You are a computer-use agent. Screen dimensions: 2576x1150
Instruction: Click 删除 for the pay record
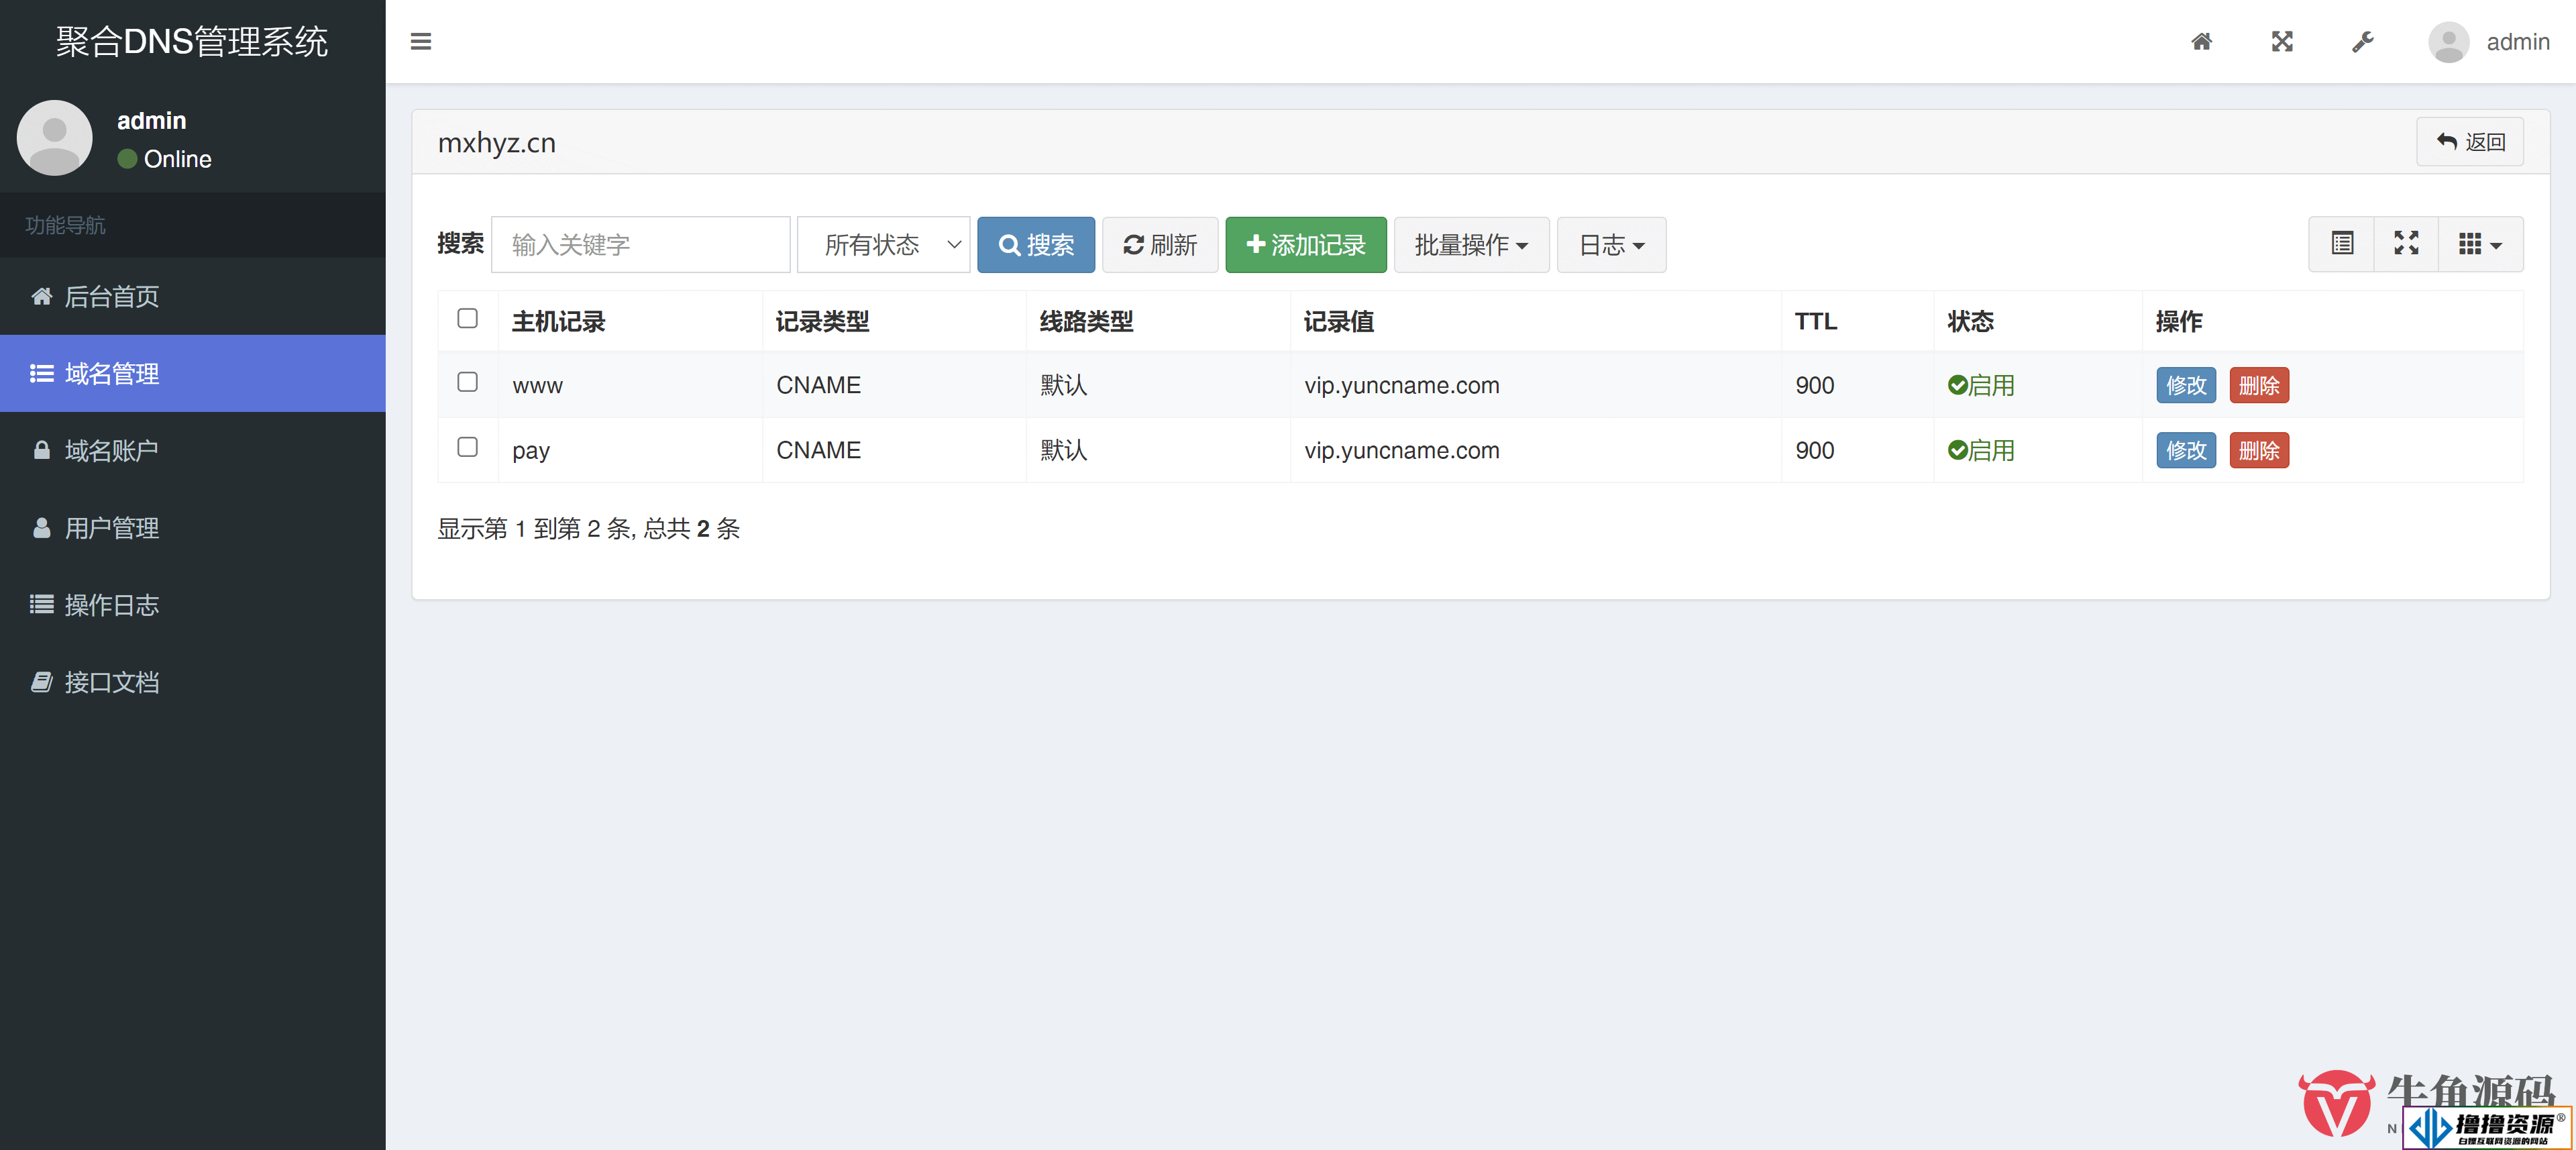[x=2258, y=450]
